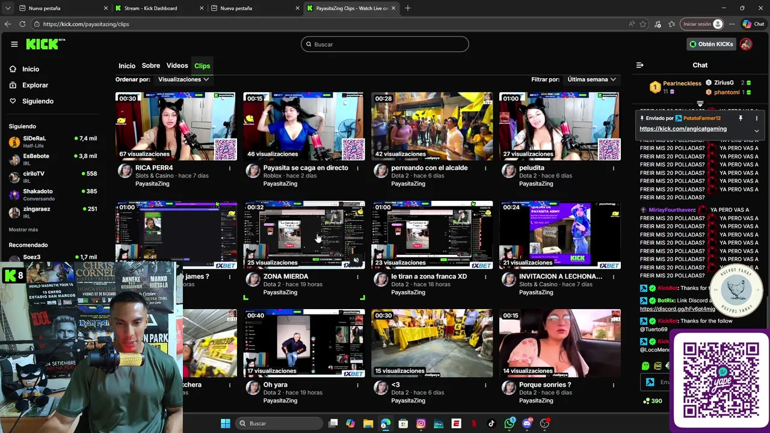Image resolution: width=770 pixels, height=433 pixels.
Task: Open the PayasitaZing avatar beside RICA PERR4
Action: click(x=125, y=171)
